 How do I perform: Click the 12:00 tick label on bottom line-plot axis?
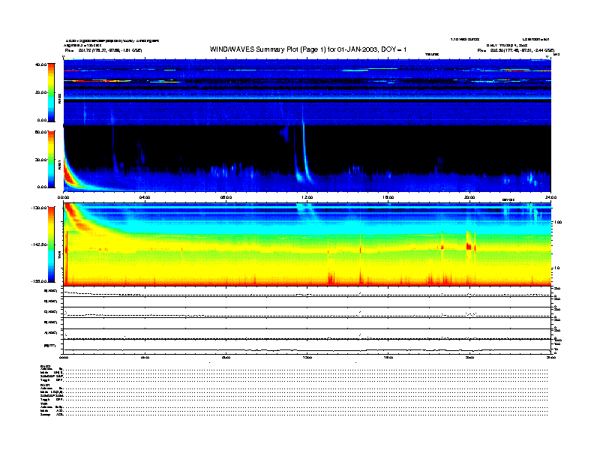coord(307,357)
